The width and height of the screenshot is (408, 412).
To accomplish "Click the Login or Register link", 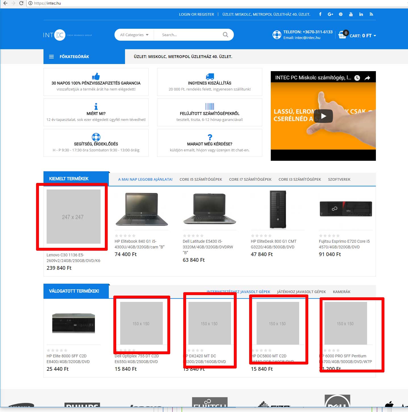I will pos(196,14).
